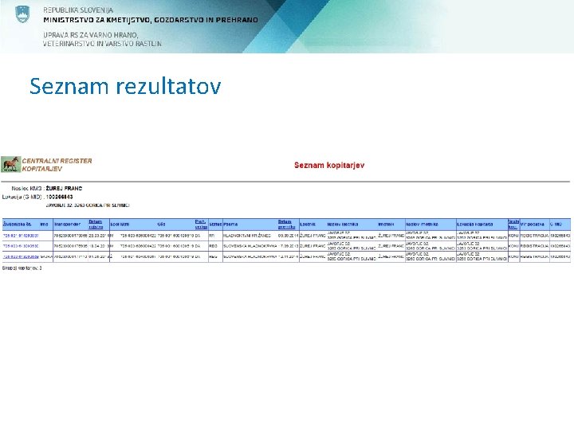Click the Skupaj kopitarjev: 3 total line
The height and width of the screenshot is (430, 574).
coord(22,268)
